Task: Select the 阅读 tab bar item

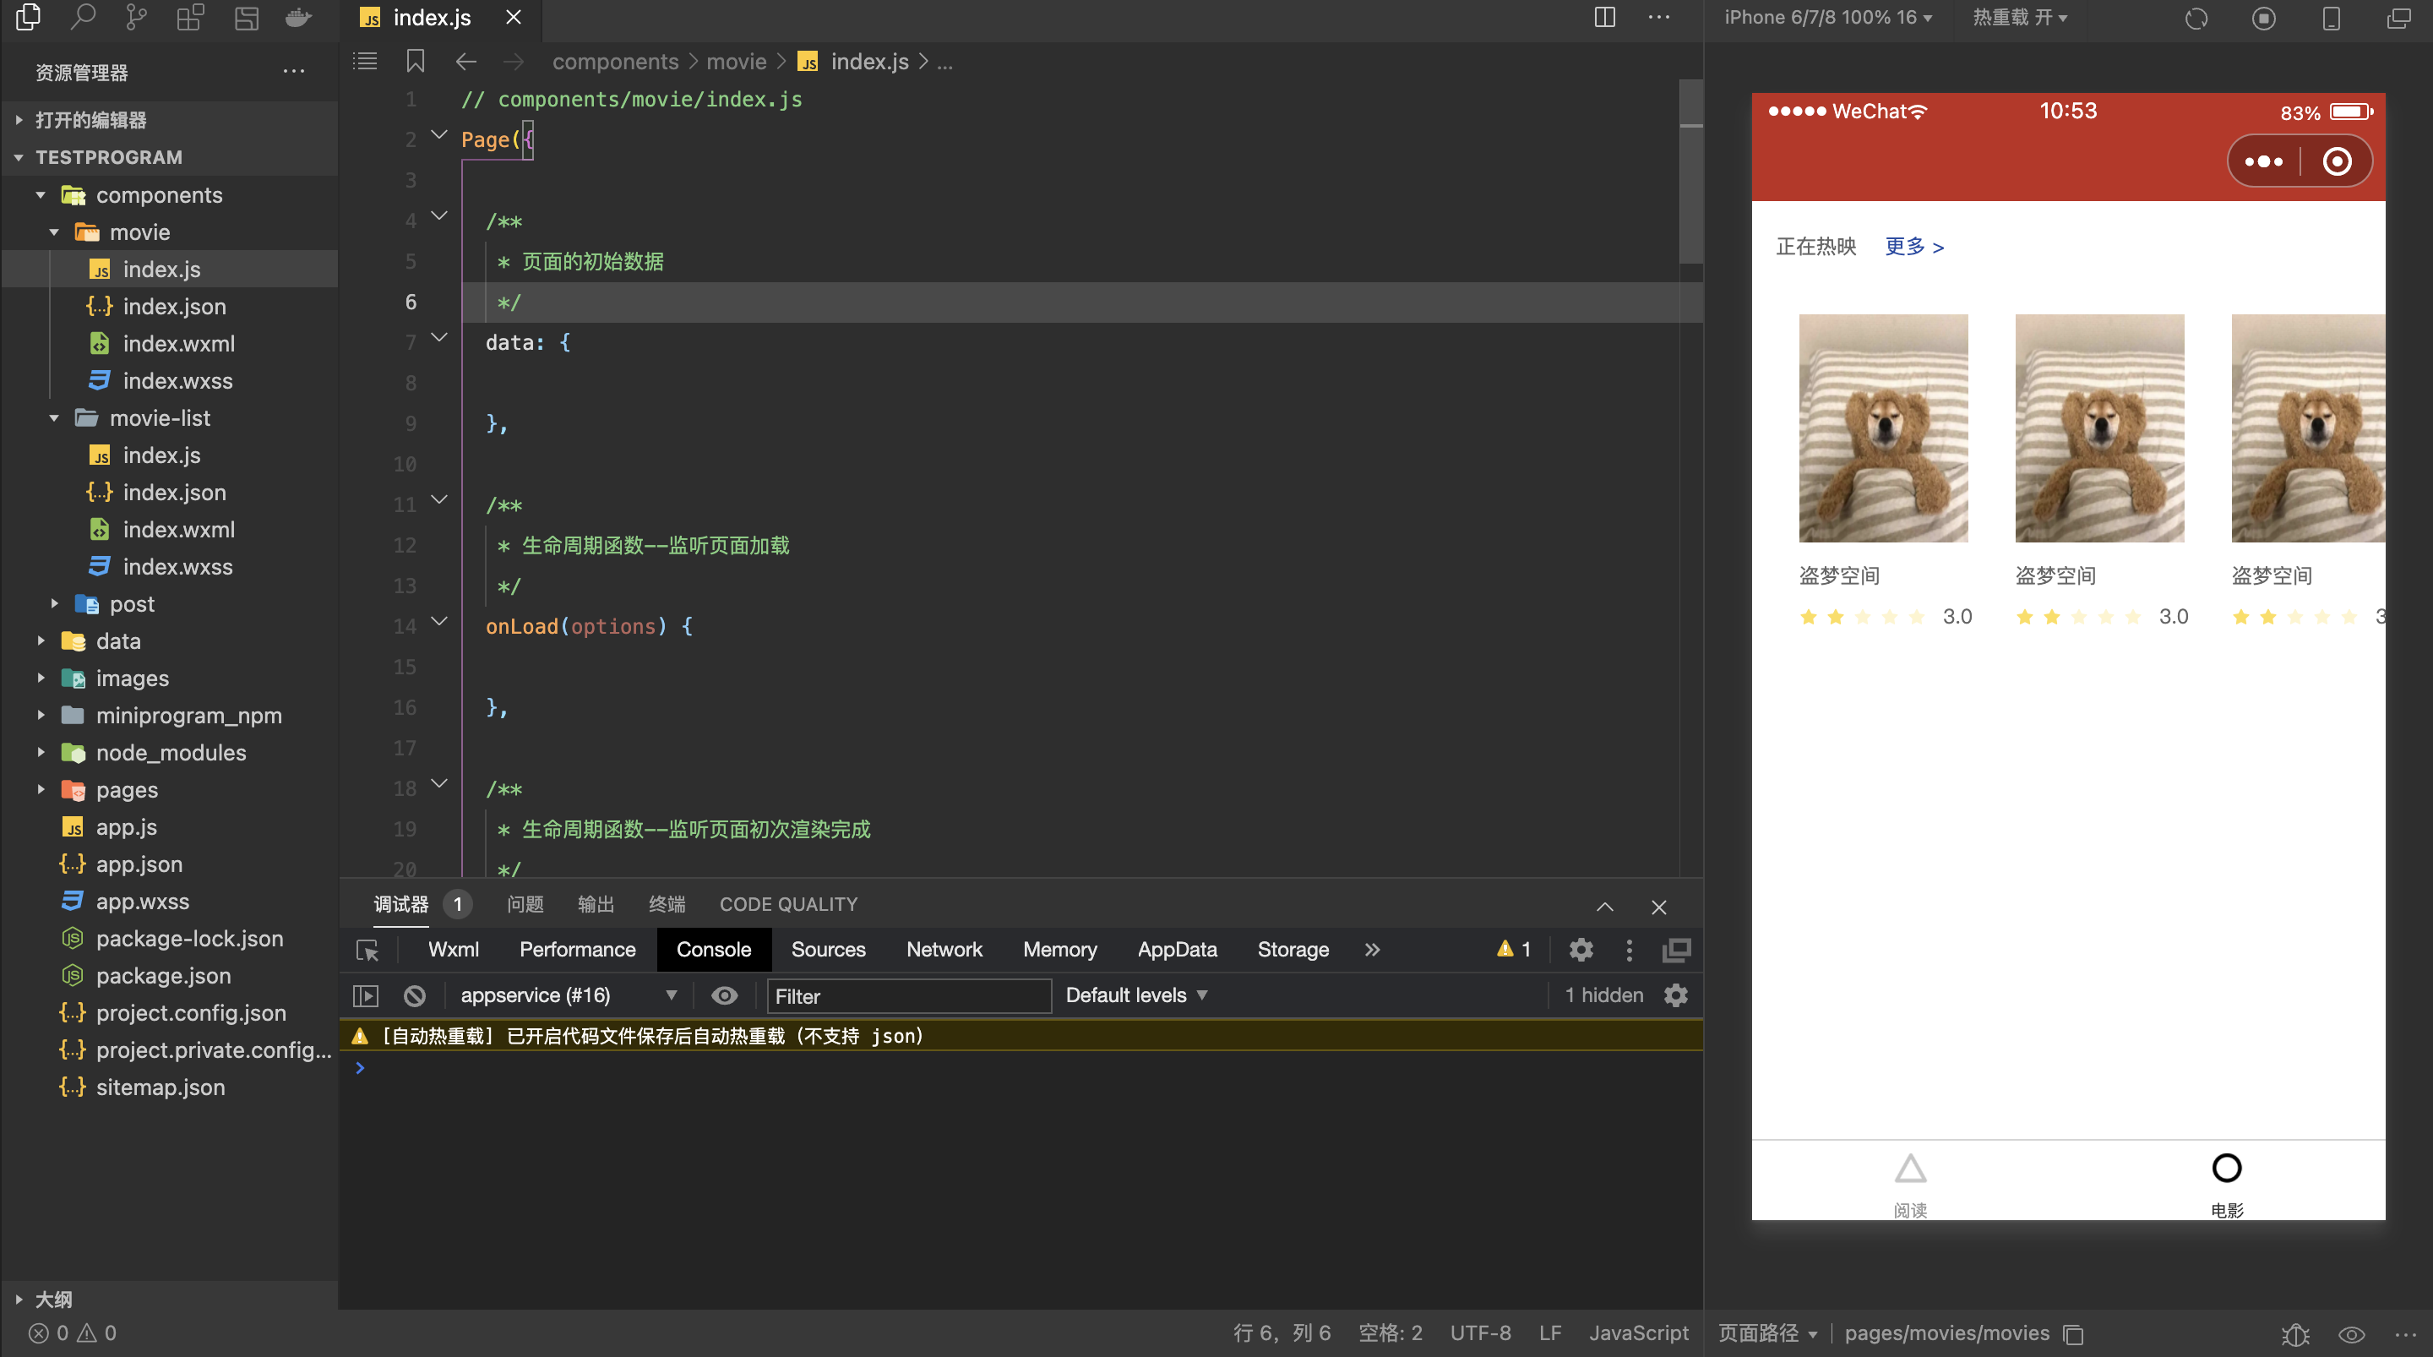Action: (x=1910, y=1185)
